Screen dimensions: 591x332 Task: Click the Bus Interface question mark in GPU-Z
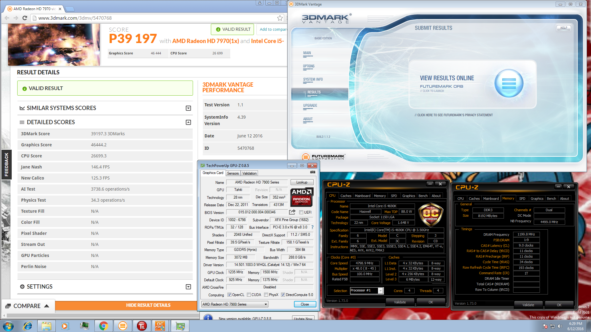click(x=312, y=227)
